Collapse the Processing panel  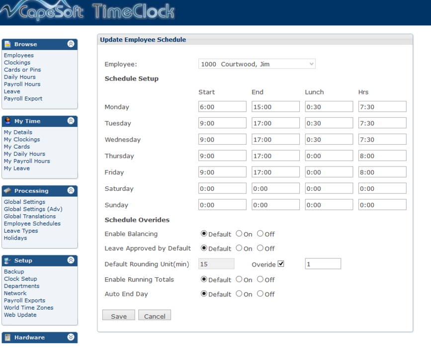tap(71, 190)
